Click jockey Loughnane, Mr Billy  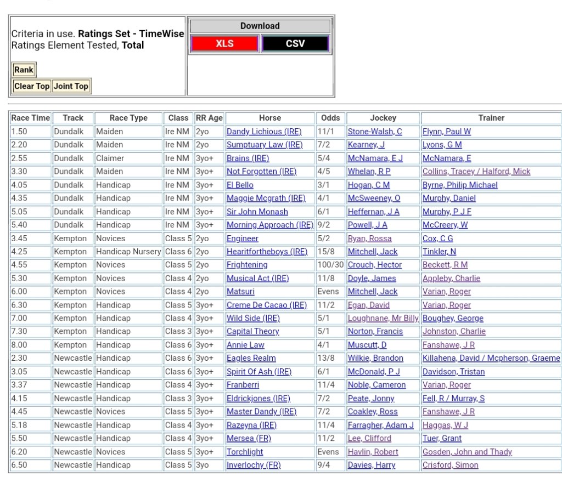383,319
